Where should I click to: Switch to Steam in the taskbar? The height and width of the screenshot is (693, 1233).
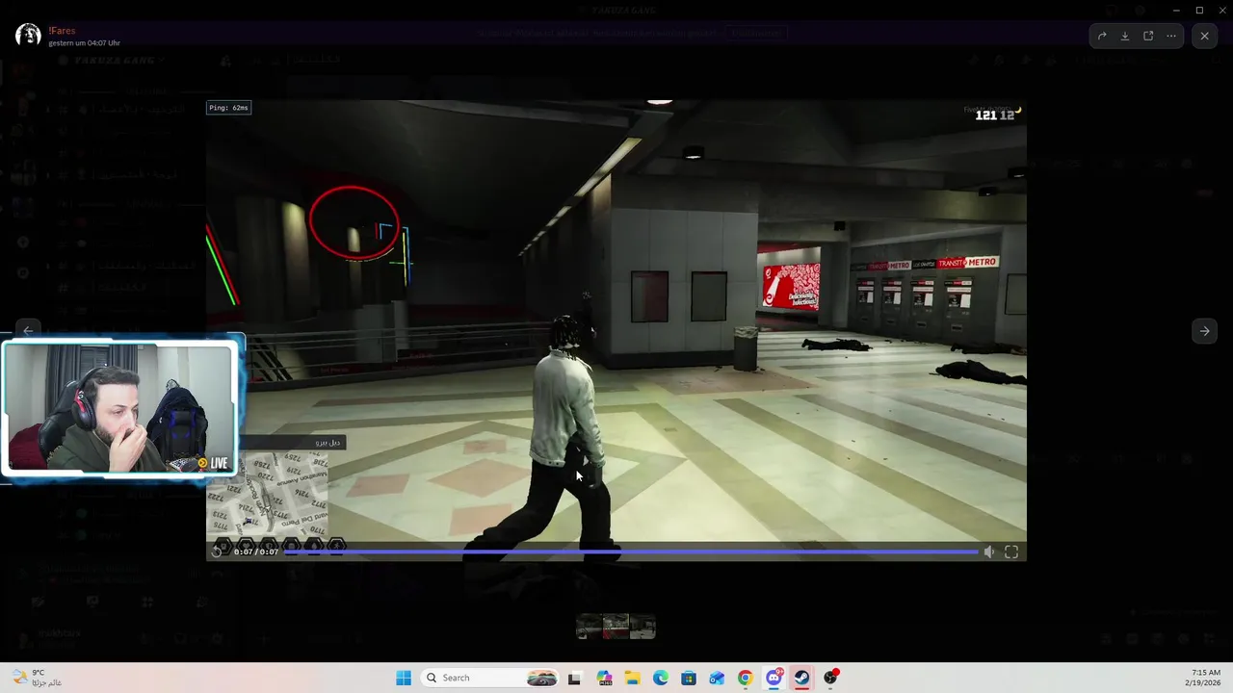[x=801, y=678]
